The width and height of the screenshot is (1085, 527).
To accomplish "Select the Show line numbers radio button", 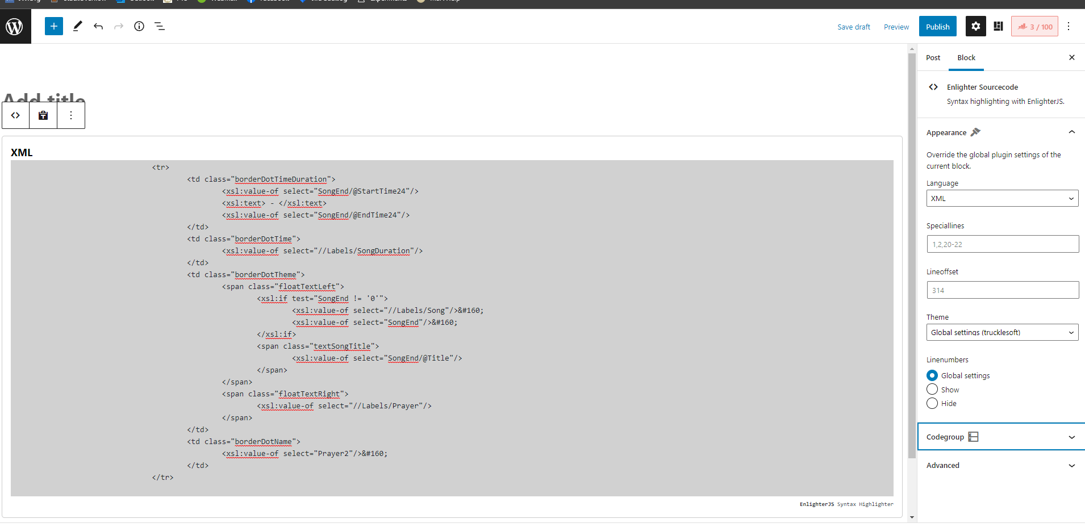I will pos(932,389).
